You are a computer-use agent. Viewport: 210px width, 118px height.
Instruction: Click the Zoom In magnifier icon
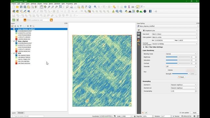(49, 7)
